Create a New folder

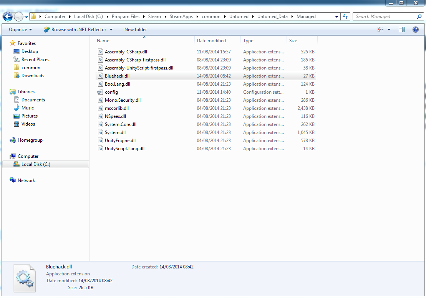[136, 29]
